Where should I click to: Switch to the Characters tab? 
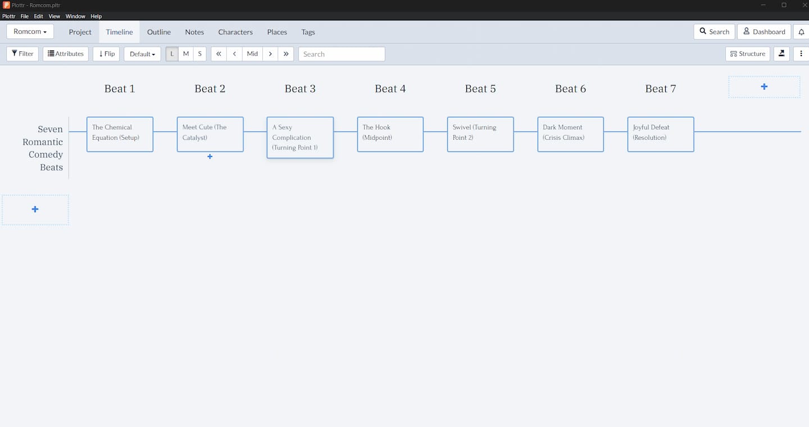(235, 32)
